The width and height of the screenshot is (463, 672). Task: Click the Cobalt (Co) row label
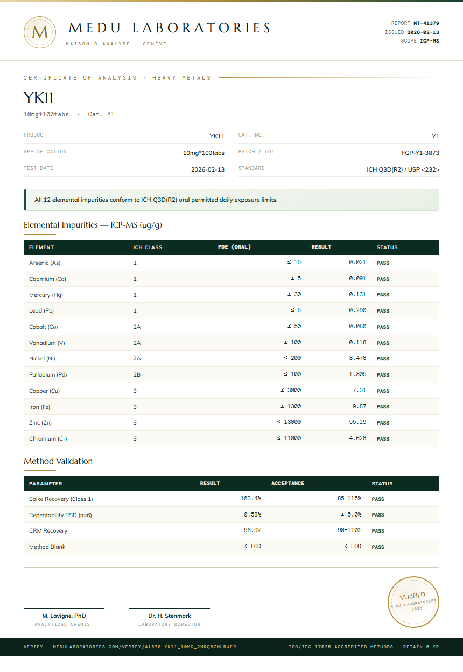coord(44,327)
